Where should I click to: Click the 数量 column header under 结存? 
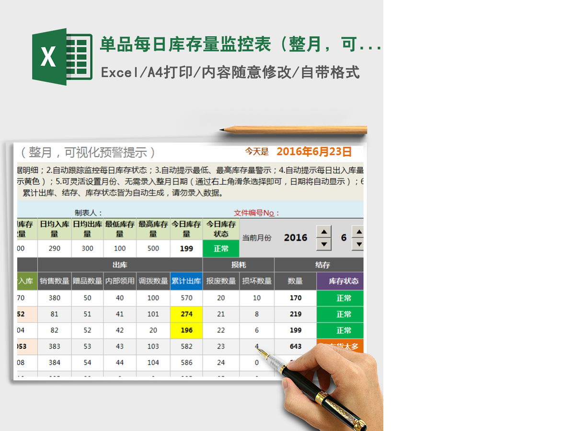click(296, 281)
